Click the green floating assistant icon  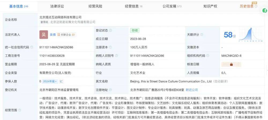[x=265, y=10]
